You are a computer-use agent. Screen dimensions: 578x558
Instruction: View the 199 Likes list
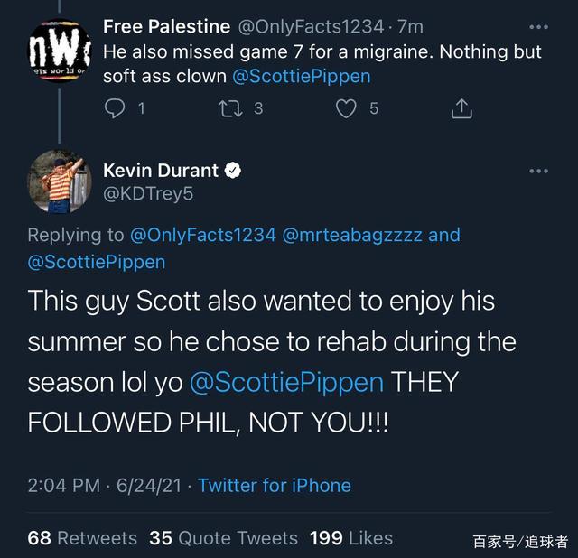tap(350, 537)
